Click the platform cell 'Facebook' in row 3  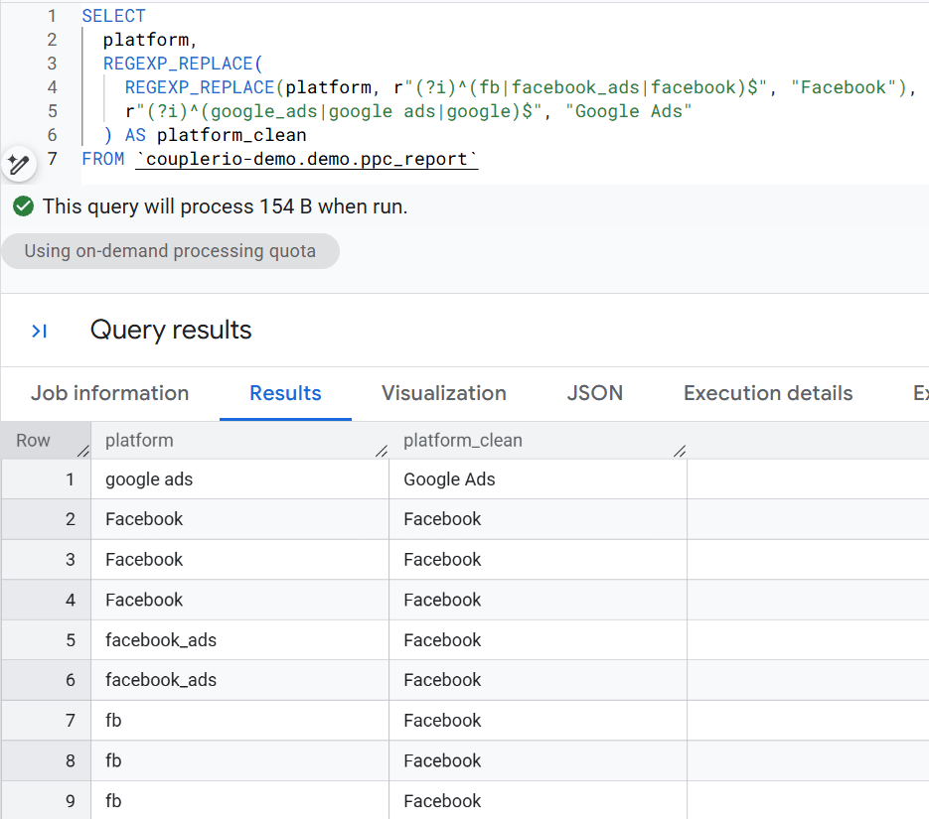(x=239, y=559)
